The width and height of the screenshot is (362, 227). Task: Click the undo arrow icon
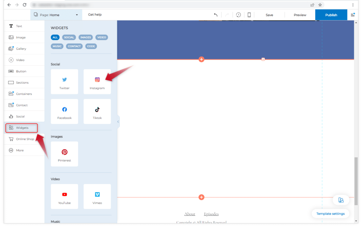click(x=216, y=15)
